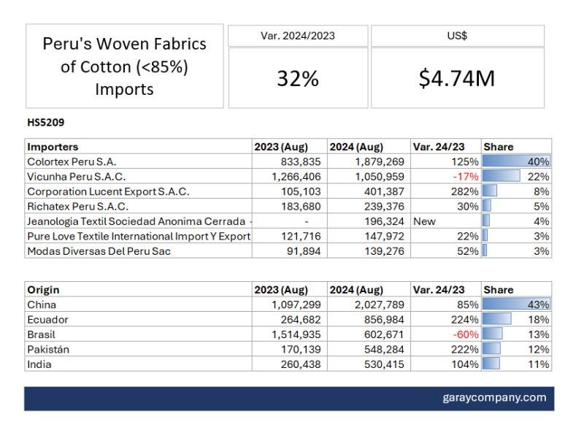Image resolution: width=584 pixels, height=433 pixels.
Task: Click the 13% share for Brasil
Action: click(x=539, y=334)
